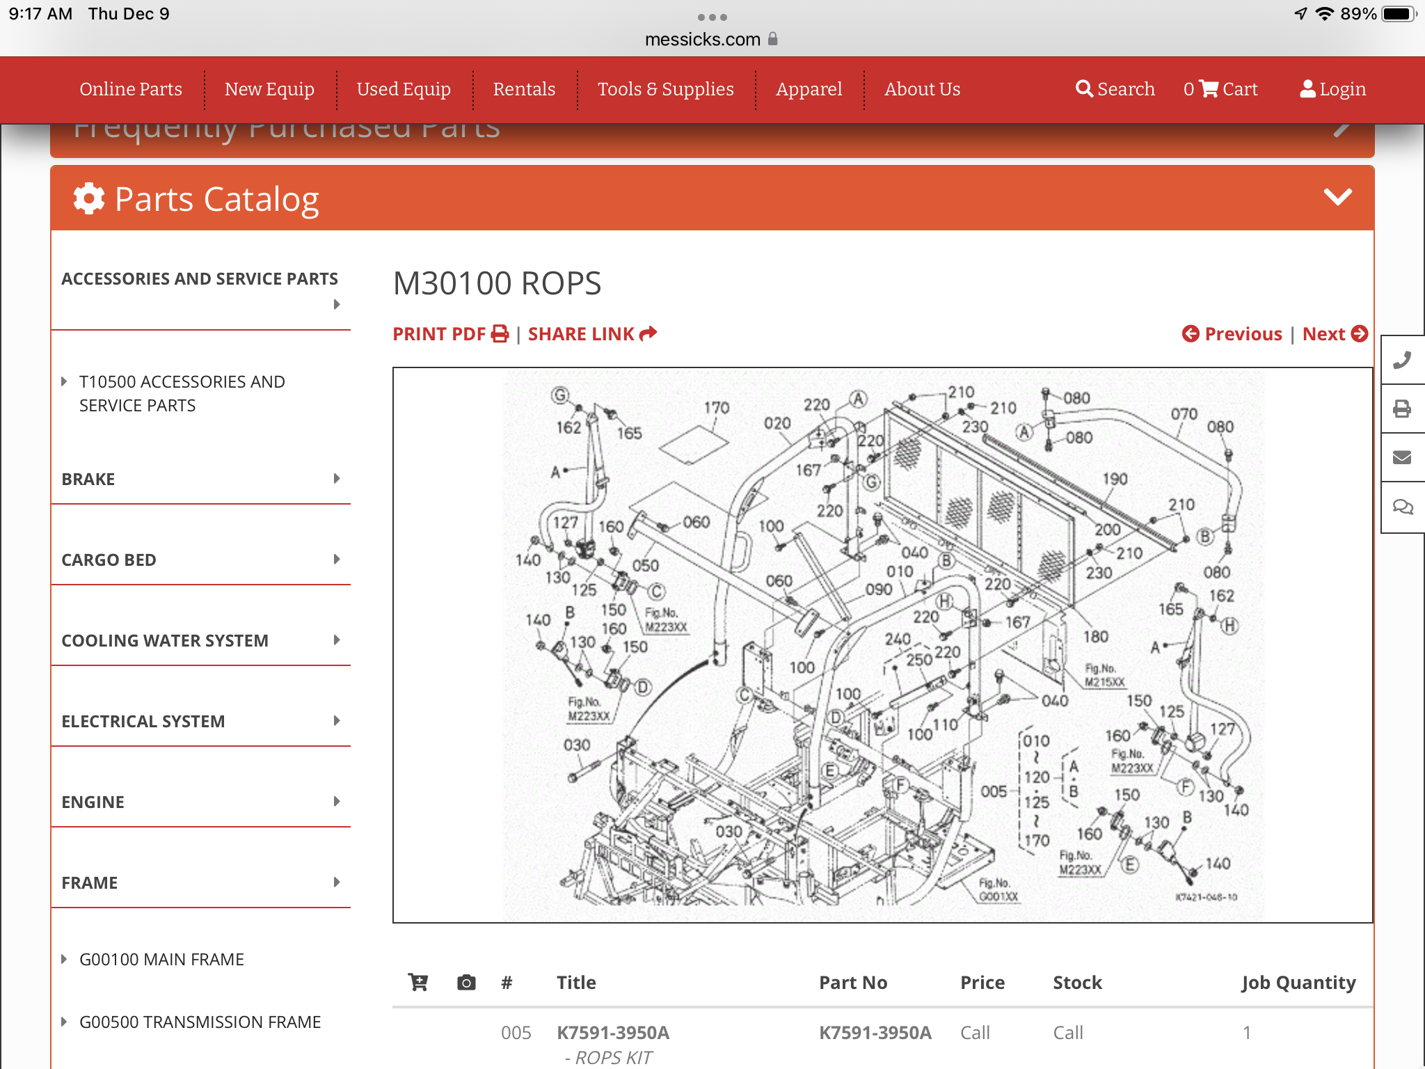This screenshot has height=1069, width=1425.
Task: Click the Price column header
Action: click(982, 983)
